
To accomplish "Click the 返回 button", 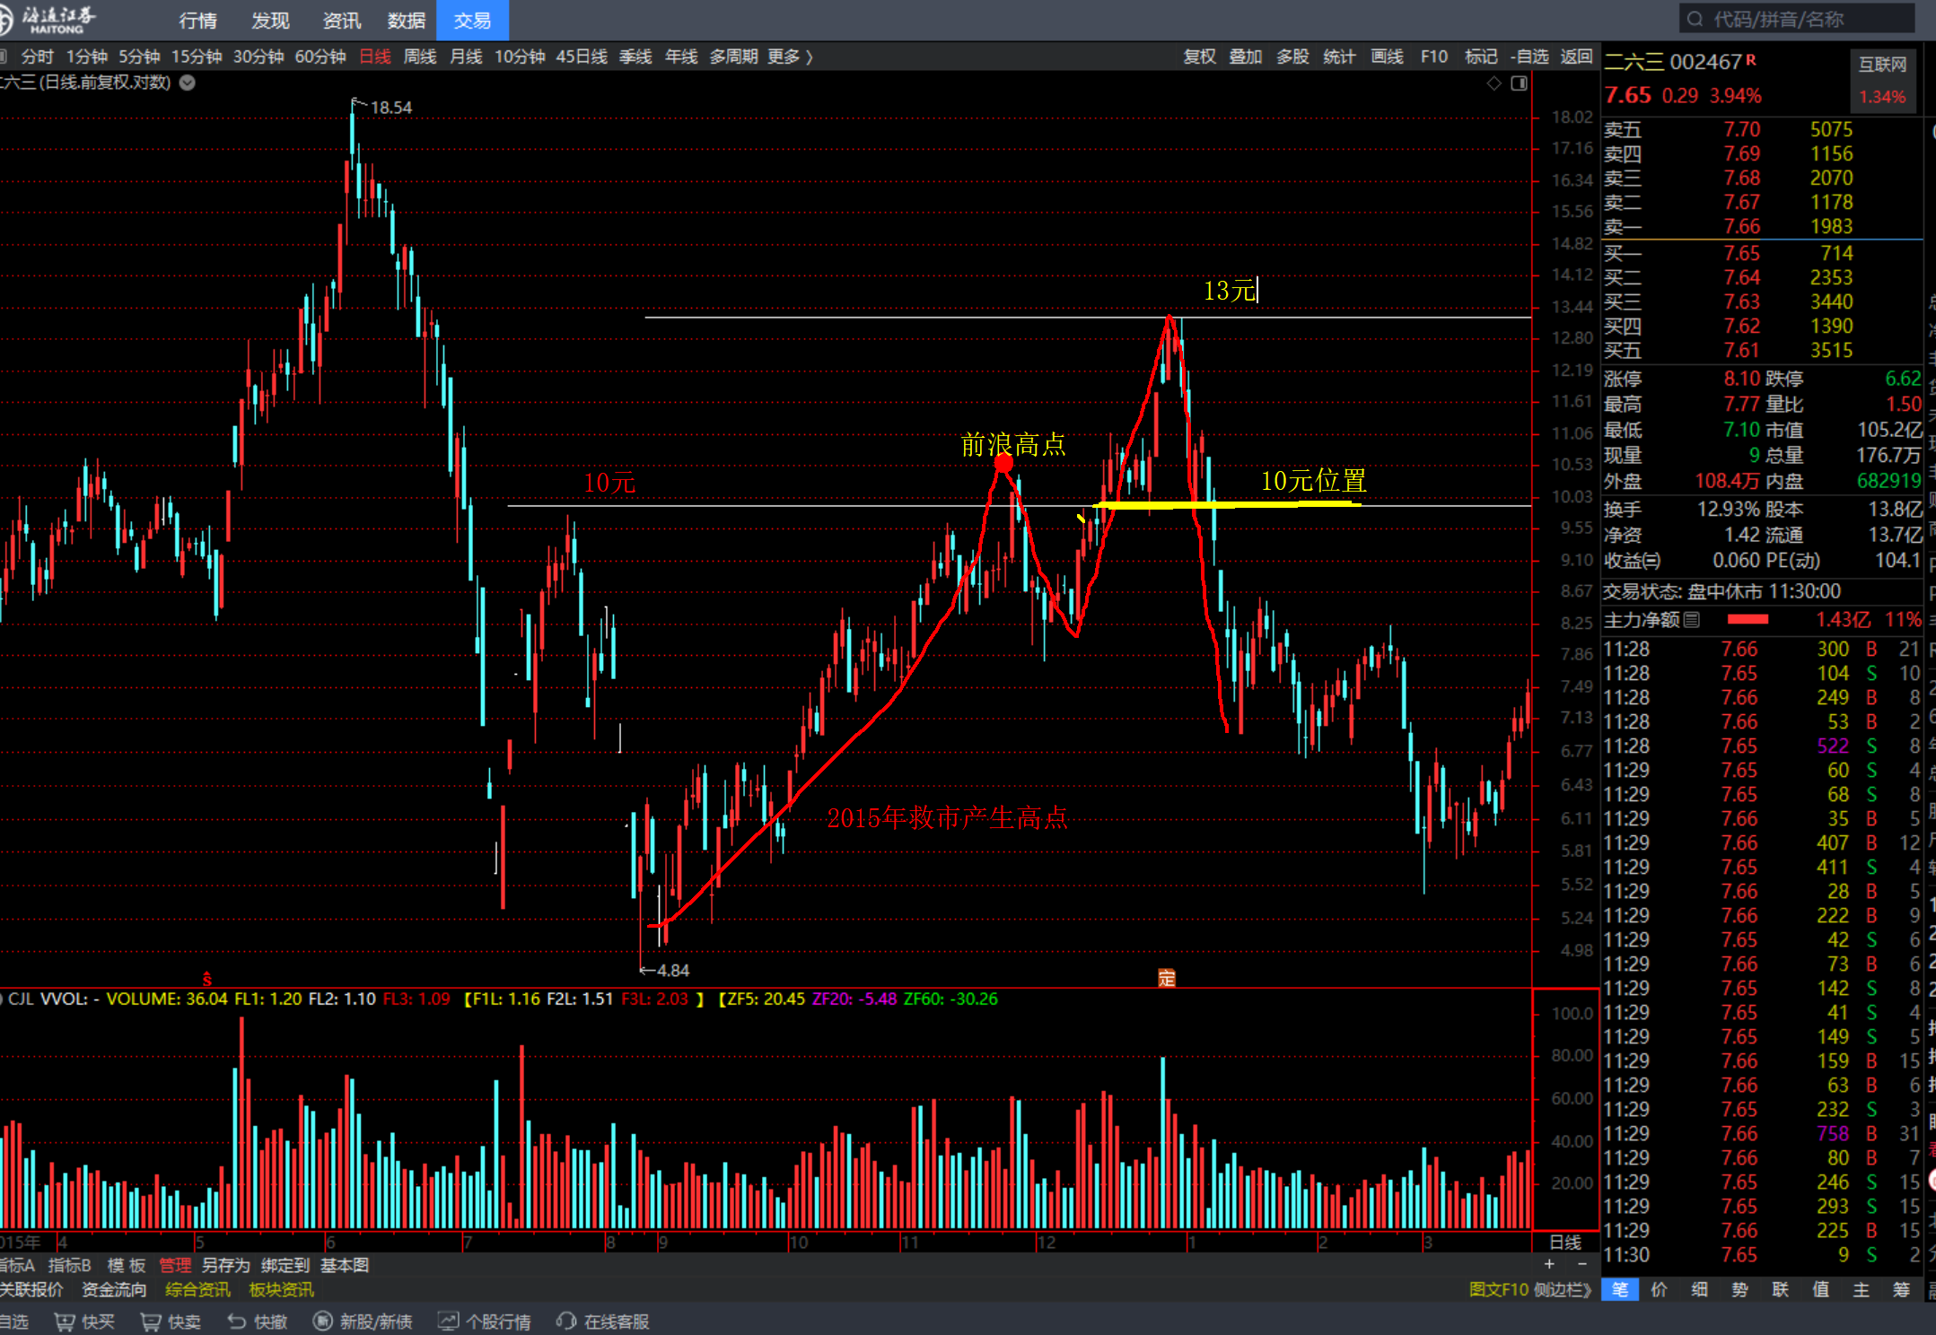I will [x=1575, y=57].
